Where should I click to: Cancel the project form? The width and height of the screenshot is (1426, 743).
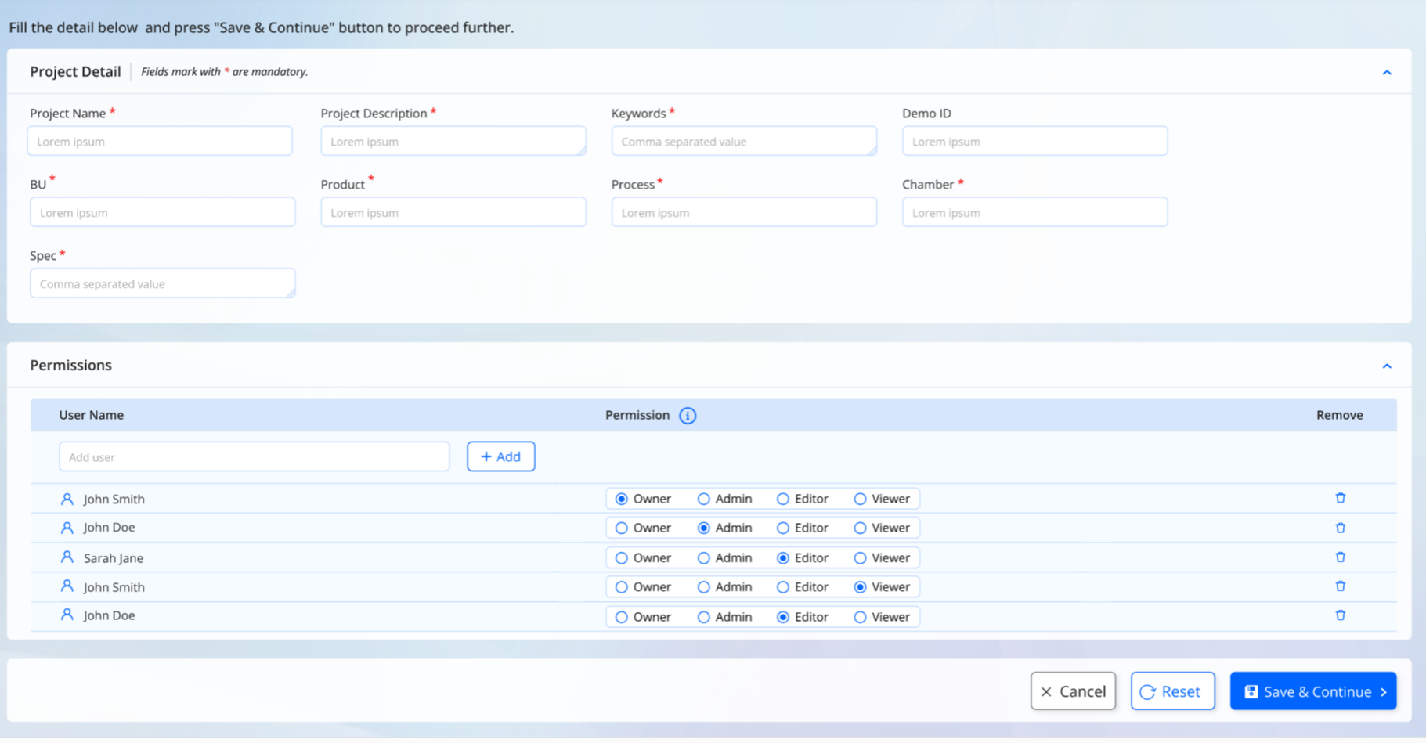(x=1073, y=691)
